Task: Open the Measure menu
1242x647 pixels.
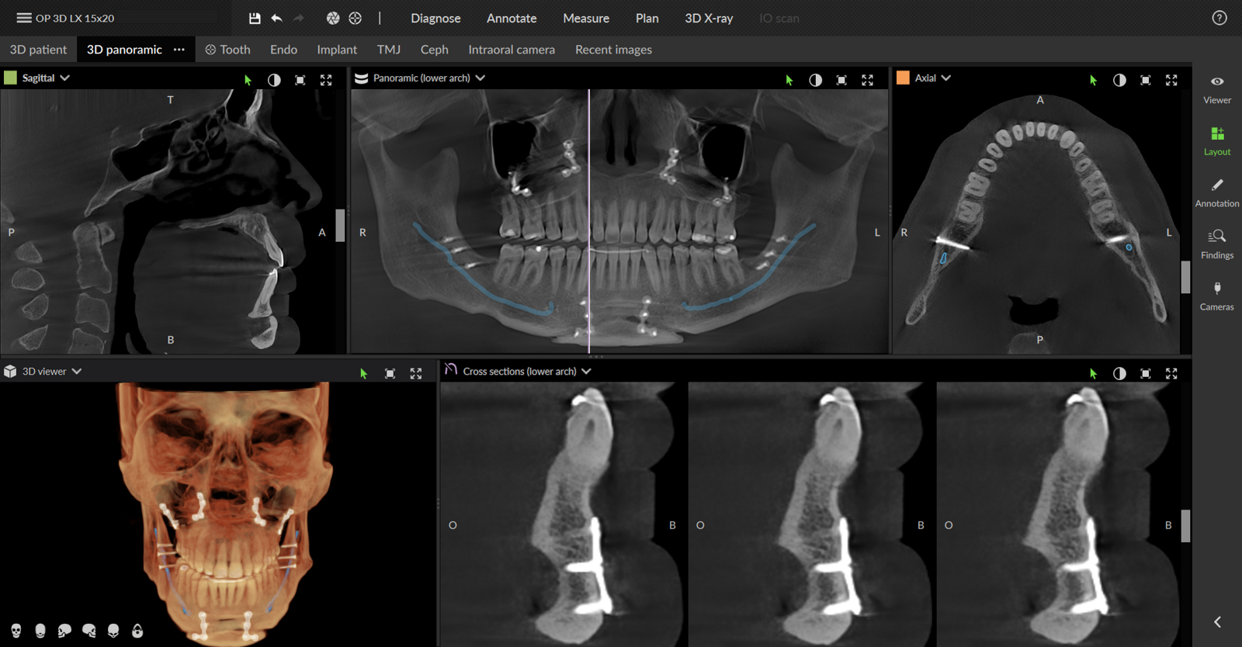Action: 585,18
